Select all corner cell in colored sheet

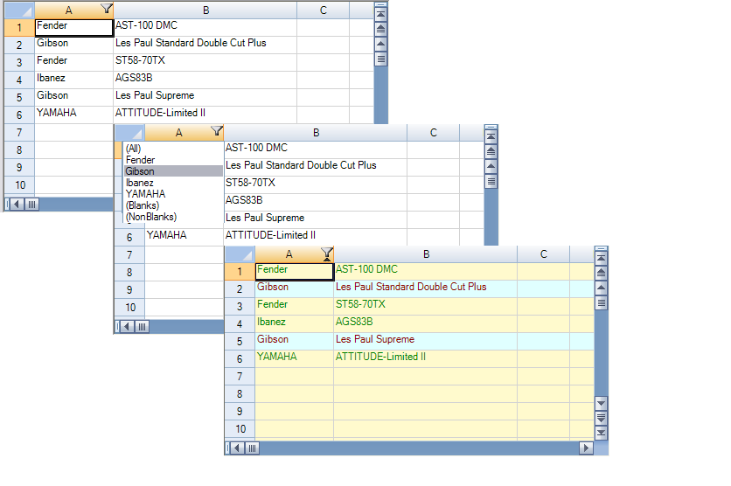[240, 254]
